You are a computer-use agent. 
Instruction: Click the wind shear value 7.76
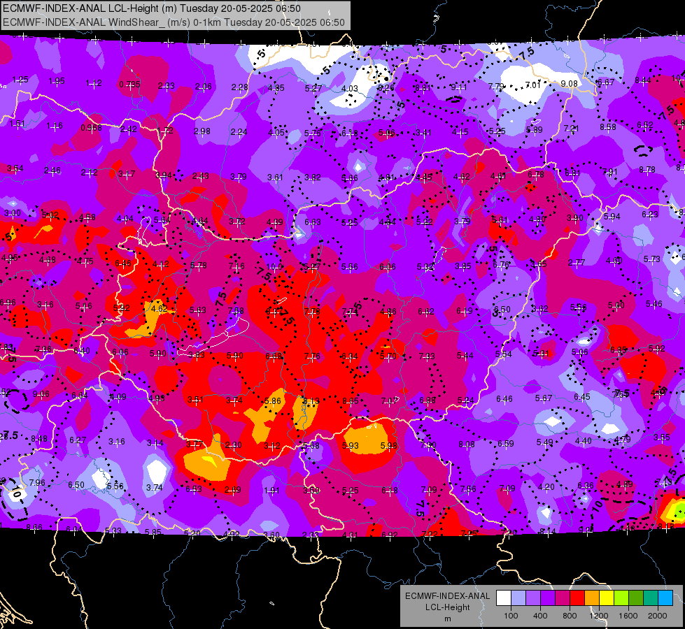coord(312,356)
